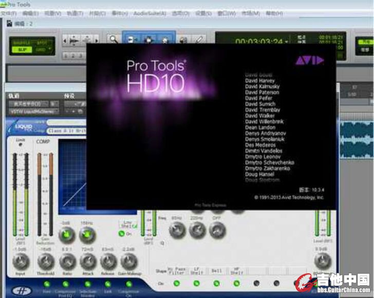This screenshot has height=298, width=374.
Task: Click the green 158Hz frequency knob
Action: click(87, 235)
